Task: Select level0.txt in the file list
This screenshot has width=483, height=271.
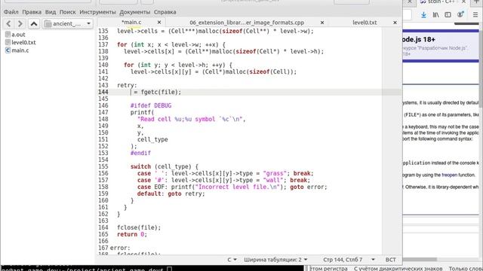Action: 23,42
